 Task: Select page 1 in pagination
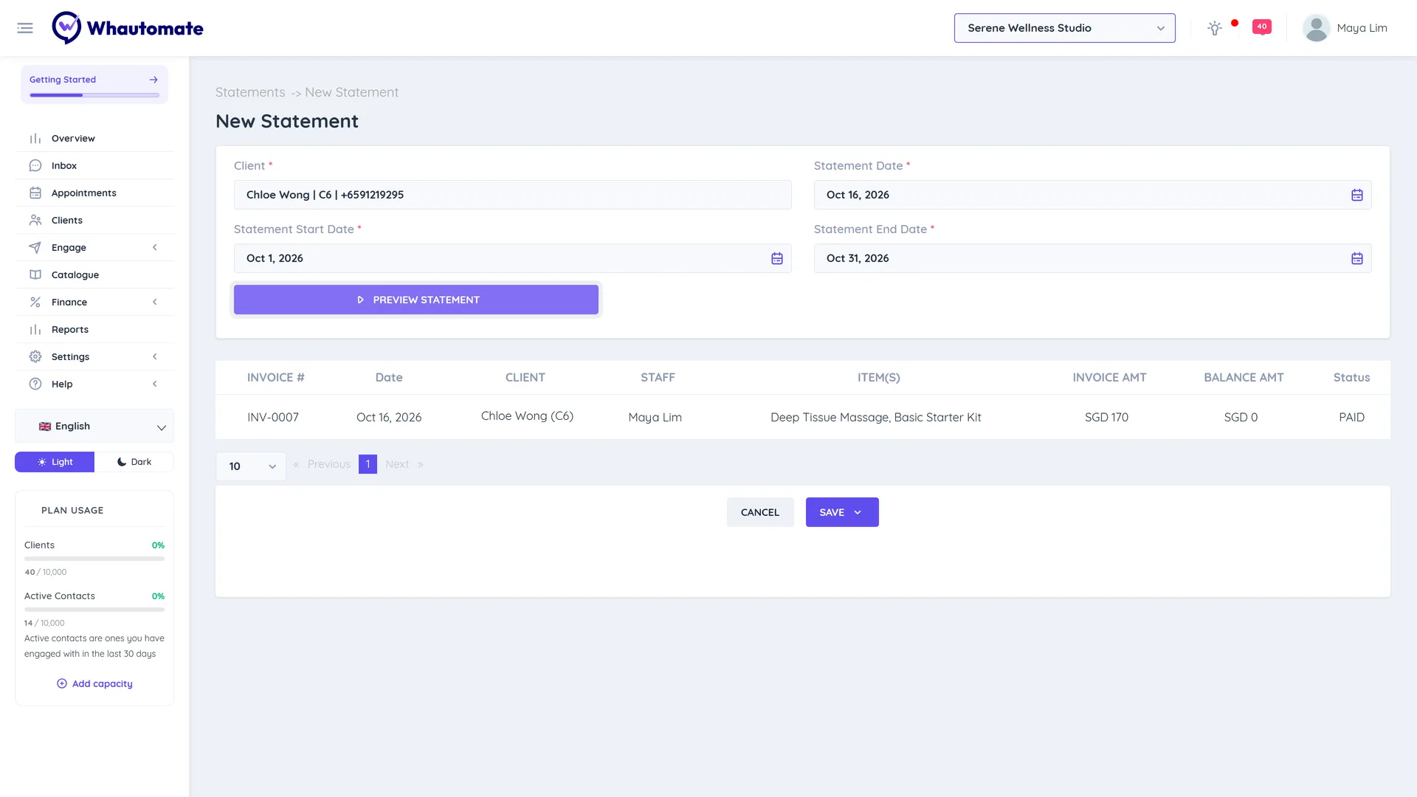tap(368, 464)
